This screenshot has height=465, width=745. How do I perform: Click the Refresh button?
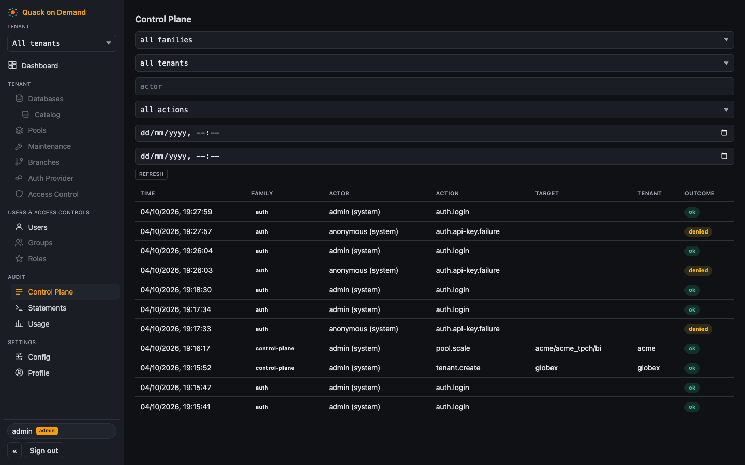tap(151, 174)
